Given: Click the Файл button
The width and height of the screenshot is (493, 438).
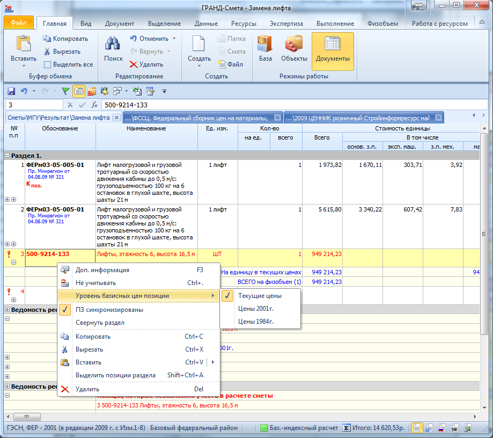Looking at the screenshot, I should [18, 24].
